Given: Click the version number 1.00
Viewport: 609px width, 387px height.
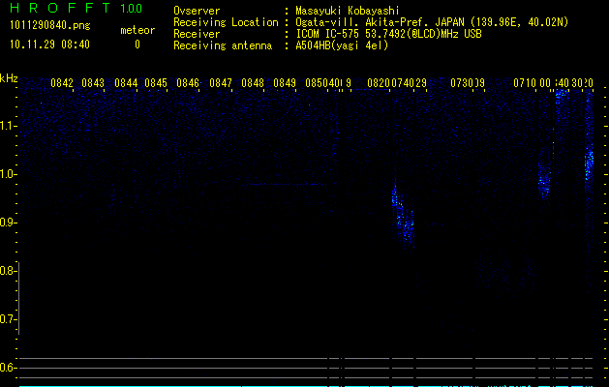Looking at the screenshot, I should pos(132,9).
